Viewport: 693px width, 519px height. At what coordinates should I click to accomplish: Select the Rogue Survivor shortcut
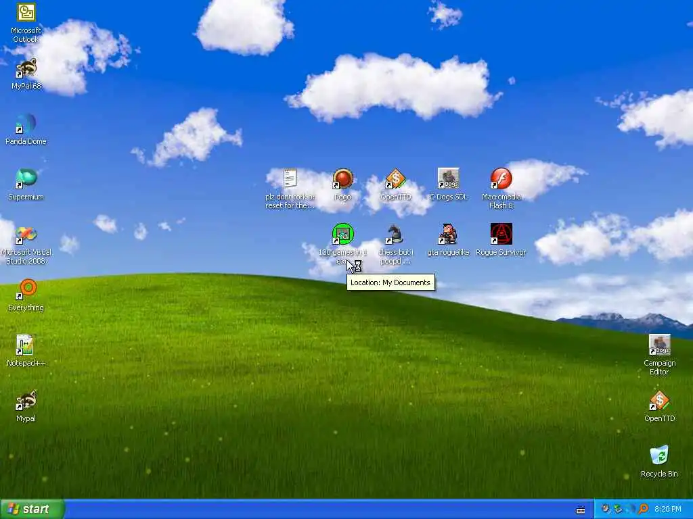[x=501, y=234]
